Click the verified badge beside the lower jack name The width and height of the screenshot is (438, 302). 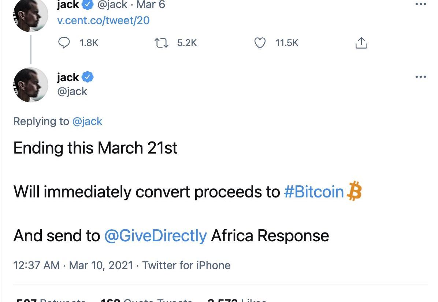[88, 77]
